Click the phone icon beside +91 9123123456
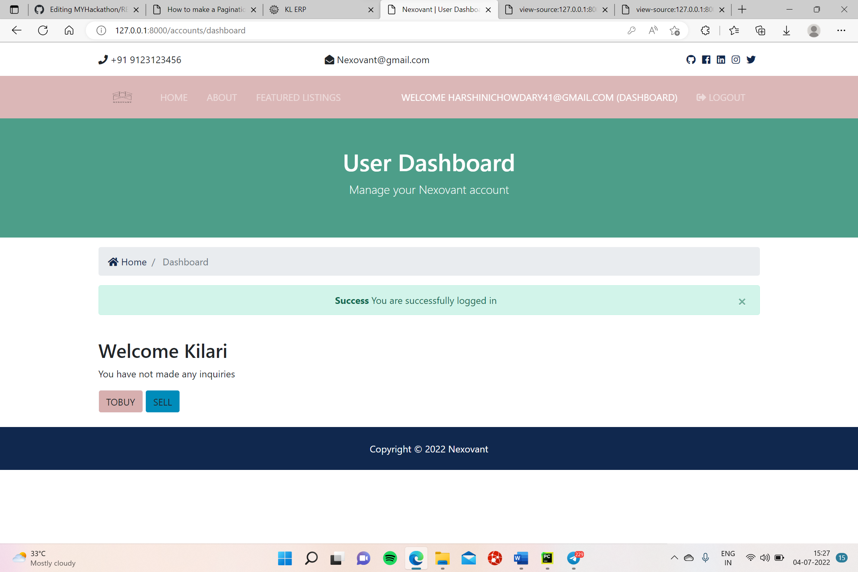 tap(102, 60)
